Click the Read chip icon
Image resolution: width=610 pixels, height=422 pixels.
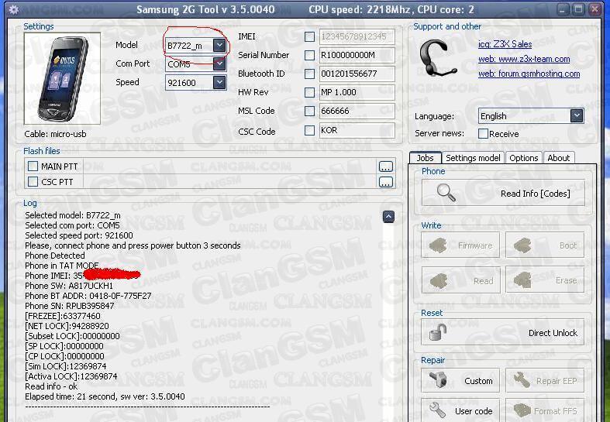(438, 280)
